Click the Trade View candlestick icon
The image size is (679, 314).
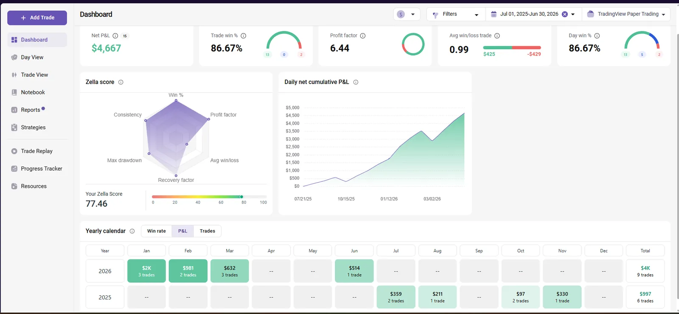pyautogui.click(x=14, y=75)
